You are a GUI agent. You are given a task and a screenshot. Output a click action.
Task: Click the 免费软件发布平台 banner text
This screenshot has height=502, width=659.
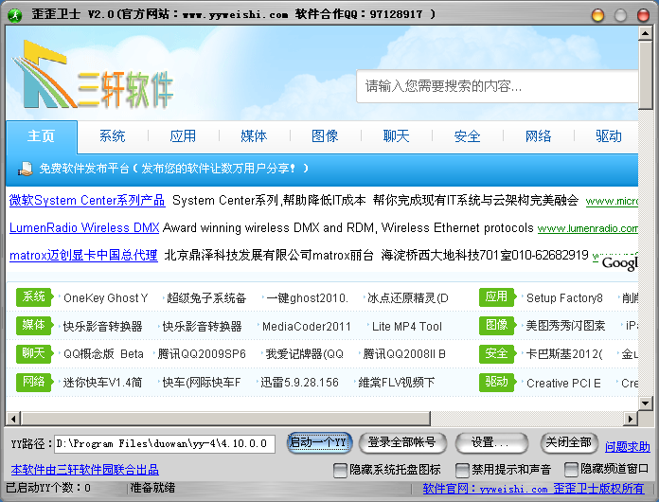173,169
